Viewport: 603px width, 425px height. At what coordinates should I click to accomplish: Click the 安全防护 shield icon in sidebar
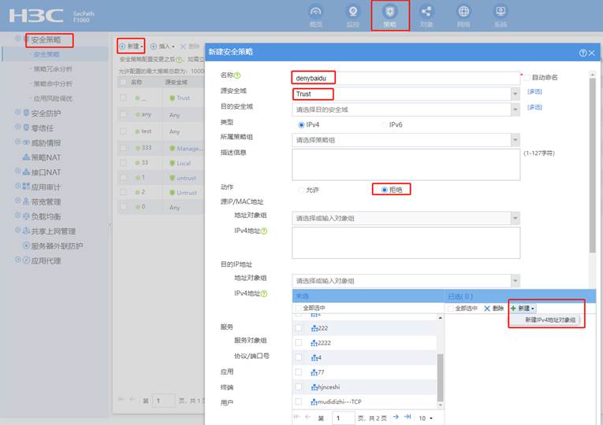(26, 113)
